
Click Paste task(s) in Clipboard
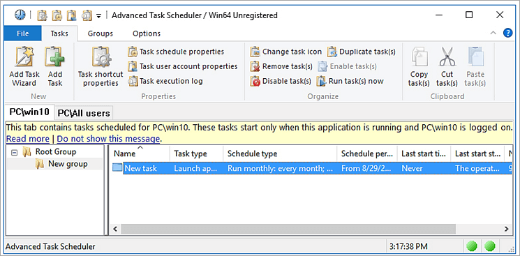(x=475, y=66)
